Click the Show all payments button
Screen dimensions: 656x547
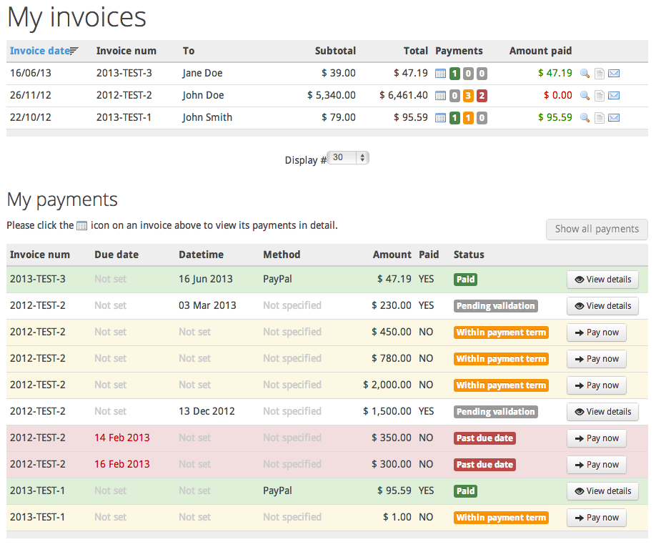coord(597,230)
